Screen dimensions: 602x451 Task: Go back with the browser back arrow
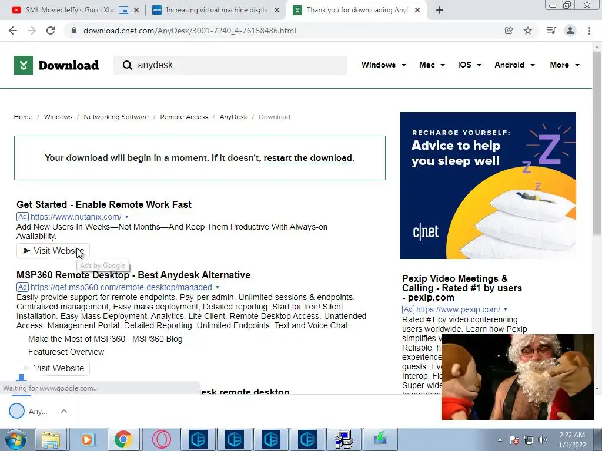[13, 31]
